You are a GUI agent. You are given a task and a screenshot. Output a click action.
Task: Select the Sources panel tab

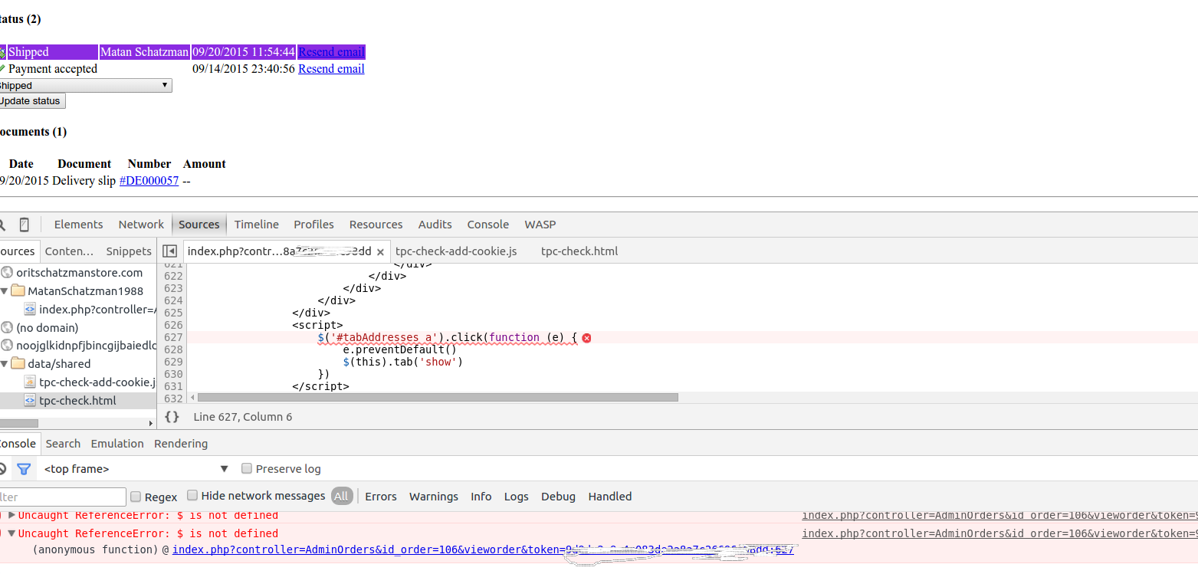pyautogui.click(x=199, y=225)
